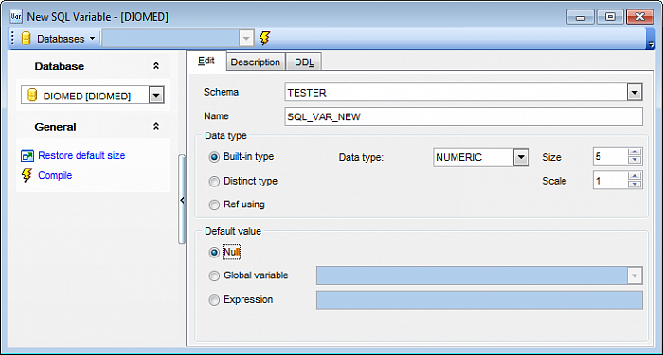663x355 pixels.
Task: Select the Ref using radio button
Action: click(215, 205)
